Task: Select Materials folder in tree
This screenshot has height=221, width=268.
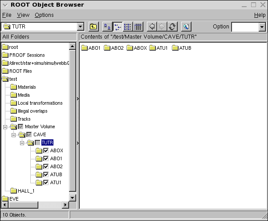Action: [x=23, y=87]
